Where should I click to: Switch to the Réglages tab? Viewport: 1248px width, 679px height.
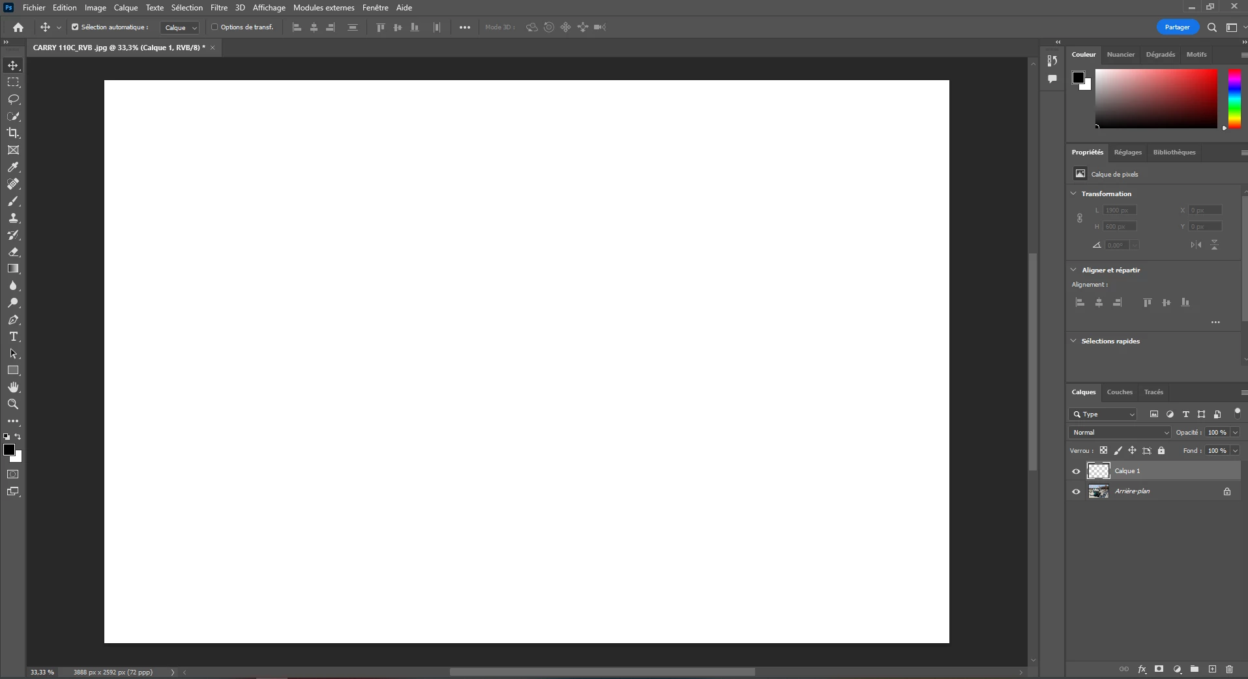click(x=1128, y=152)
